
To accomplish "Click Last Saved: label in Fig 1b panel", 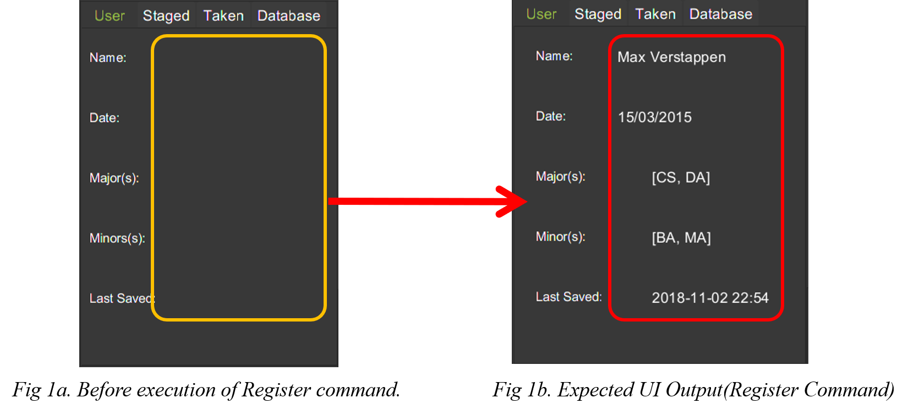I will pyautogui.click(x=569, y=297).
